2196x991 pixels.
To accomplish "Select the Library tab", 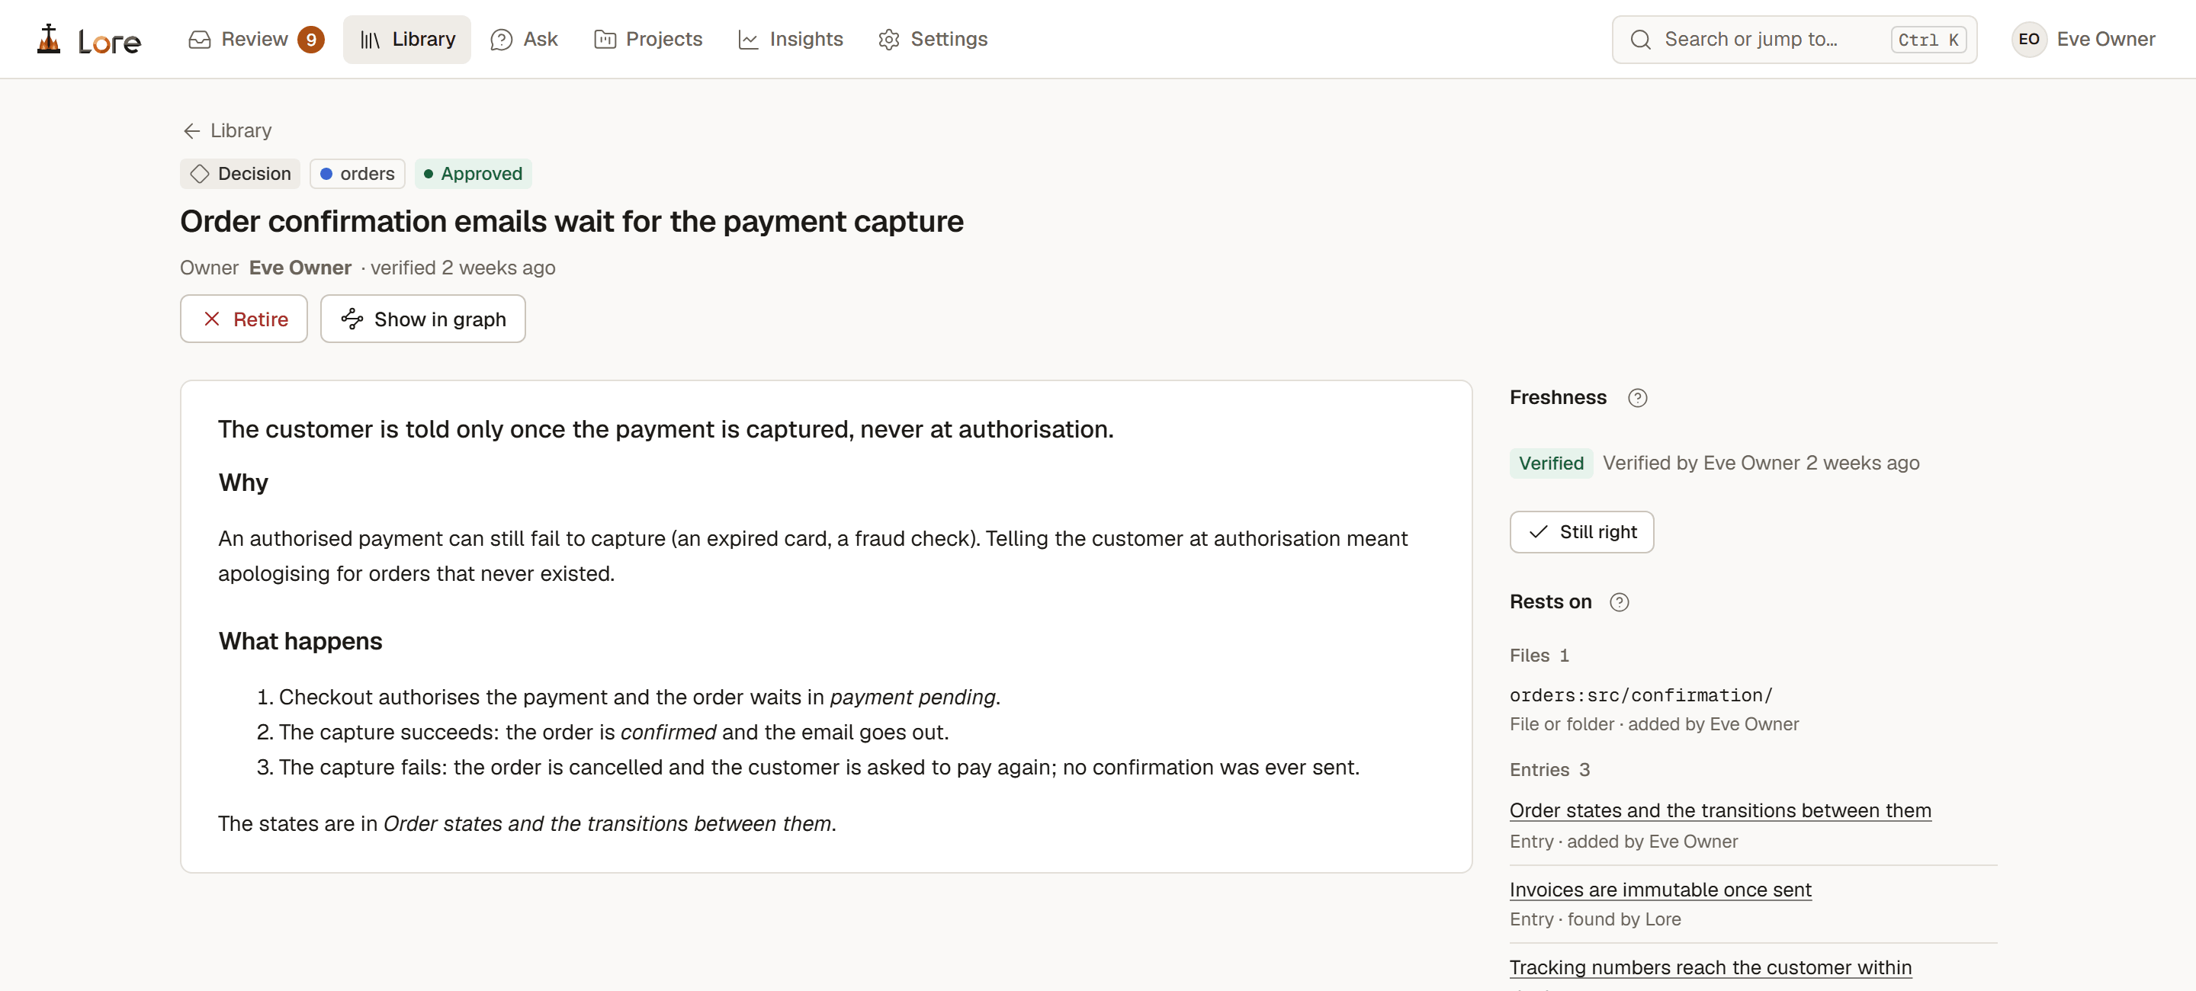I will click(x=407, y=39).
